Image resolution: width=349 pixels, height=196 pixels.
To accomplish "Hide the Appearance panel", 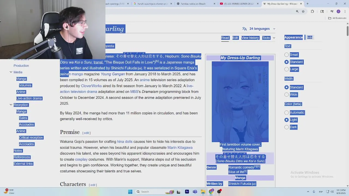I will [310, 37].
